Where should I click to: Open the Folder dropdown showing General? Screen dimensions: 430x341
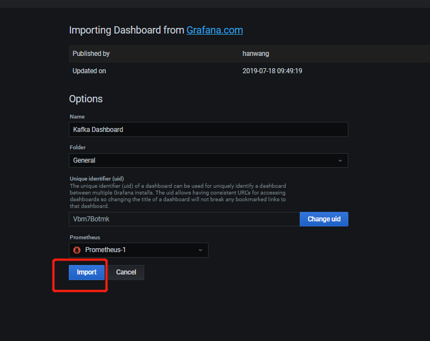click(209, 160)
